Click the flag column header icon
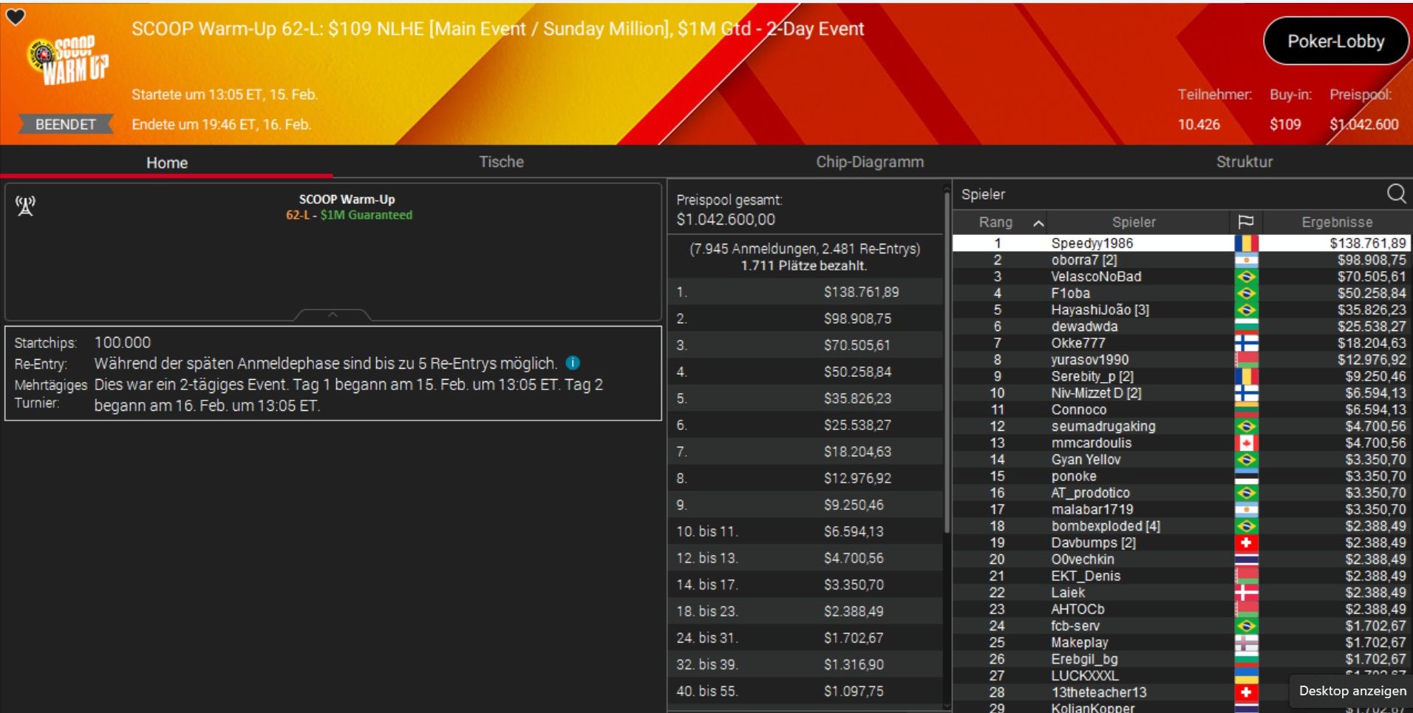 pyautogui.click(x=1245, y=222)
